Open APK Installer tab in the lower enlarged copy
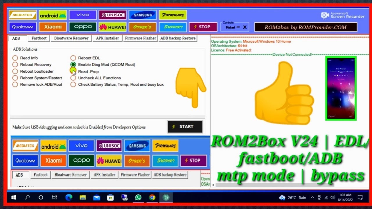The image size is (372, 209). pos(105,175)
